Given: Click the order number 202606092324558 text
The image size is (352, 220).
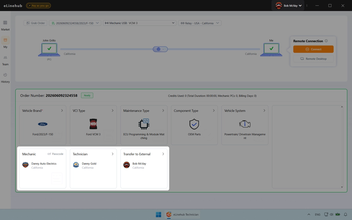Looking at the screenshot, I should pos(62,96).
